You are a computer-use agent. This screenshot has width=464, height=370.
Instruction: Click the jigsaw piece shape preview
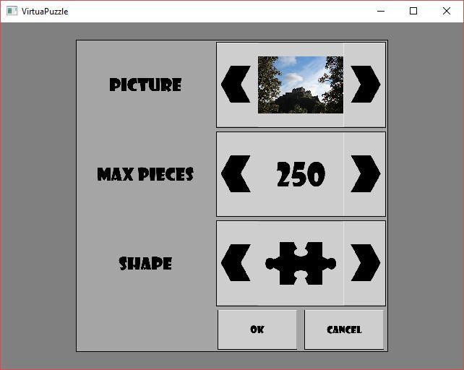pos(301,264)
